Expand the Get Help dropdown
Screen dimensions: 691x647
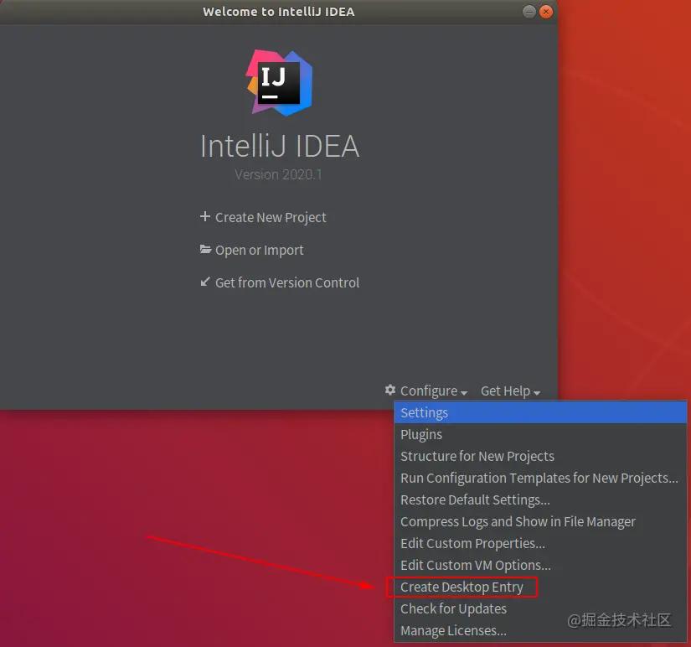click(510, 391)
